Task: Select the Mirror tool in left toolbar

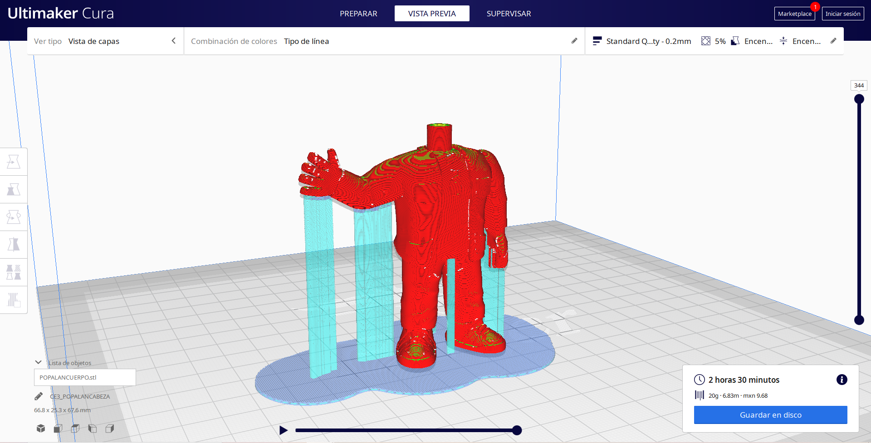Action: click(14, 245)
